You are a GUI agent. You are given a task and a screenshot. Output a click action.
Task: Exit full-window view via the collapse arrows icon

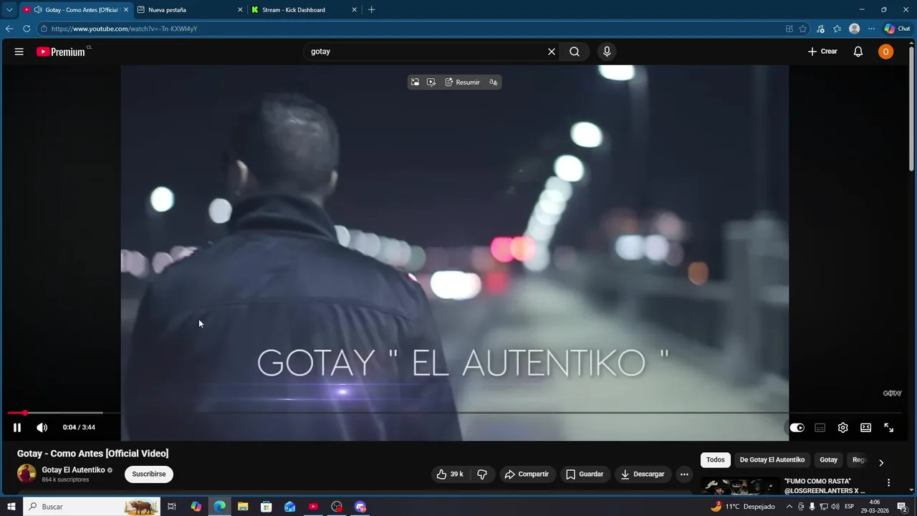click(888, 428)
